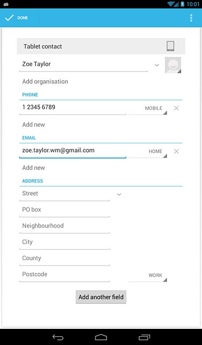Open the WORK address type dropdown

148,275
